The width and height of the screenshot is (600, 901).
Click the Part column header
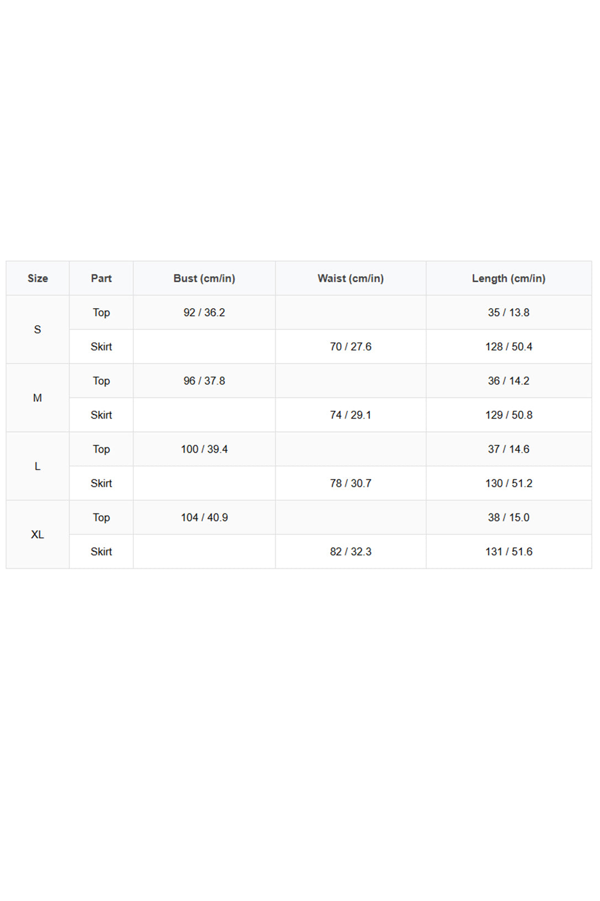(101, 278)
